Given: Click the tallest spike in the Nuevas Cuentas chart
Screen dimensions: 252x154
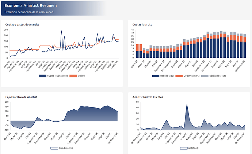Looking at the screenshot, I should pyautogui.click(x=187, y=105).
